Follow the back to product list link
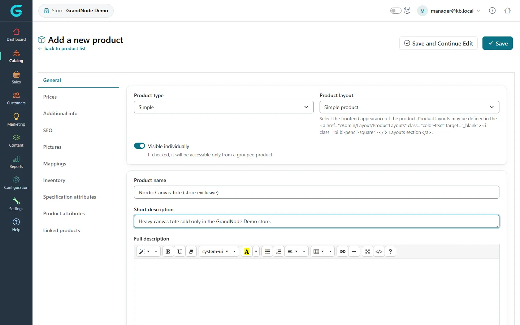 pos(62,49)
